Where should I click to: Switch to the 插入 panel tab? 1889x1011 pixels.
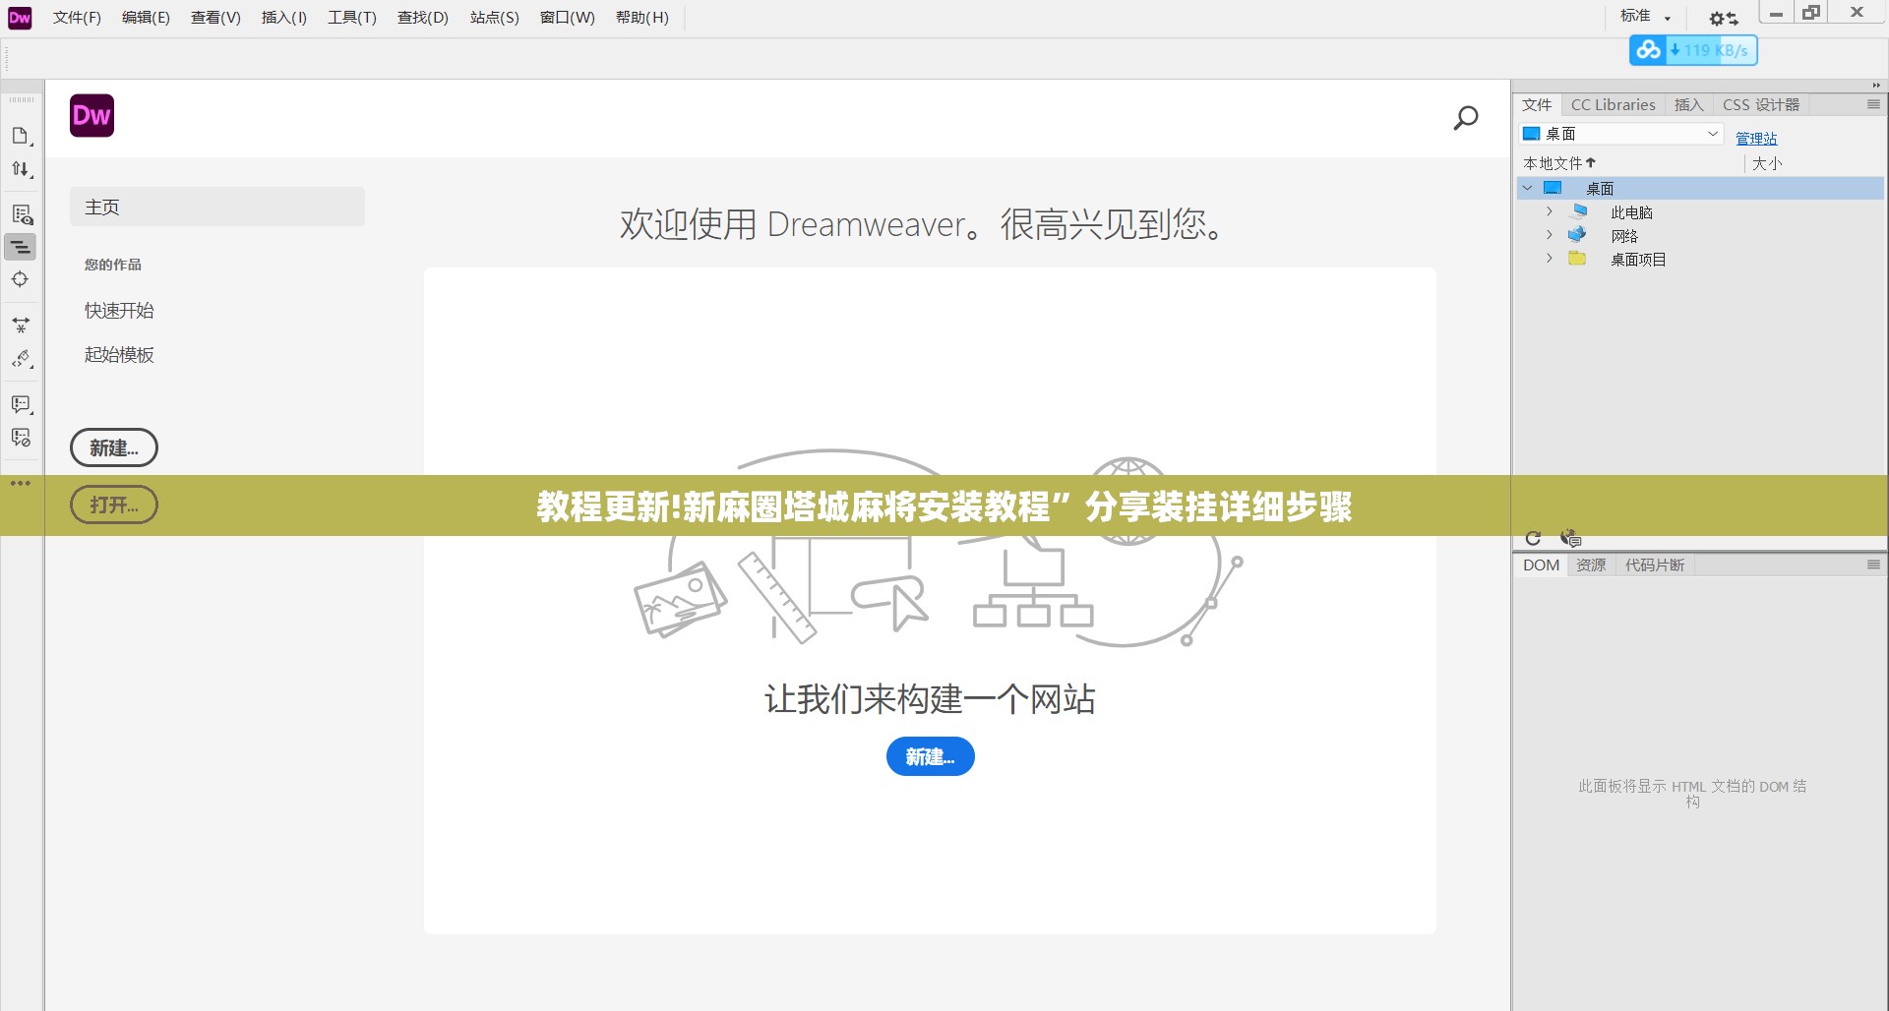coord(1688,104)
